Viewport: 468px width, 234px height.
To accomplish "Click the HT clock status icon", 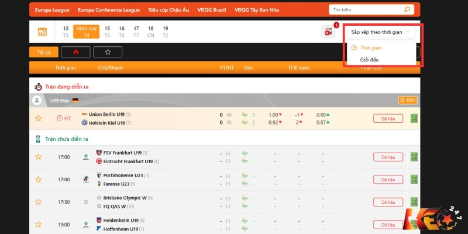I will [x=60, y=118].
